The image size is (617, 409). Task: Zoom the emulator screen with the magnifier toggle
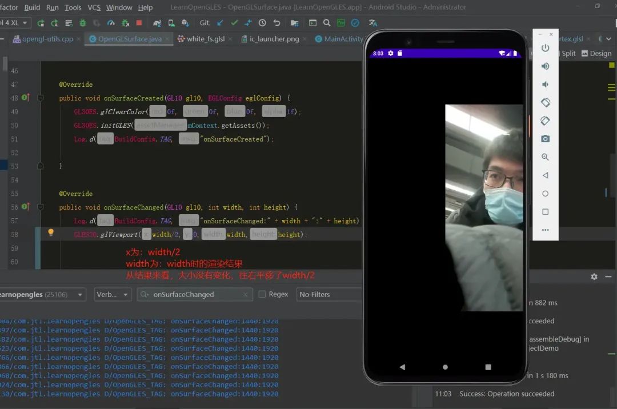545,157
